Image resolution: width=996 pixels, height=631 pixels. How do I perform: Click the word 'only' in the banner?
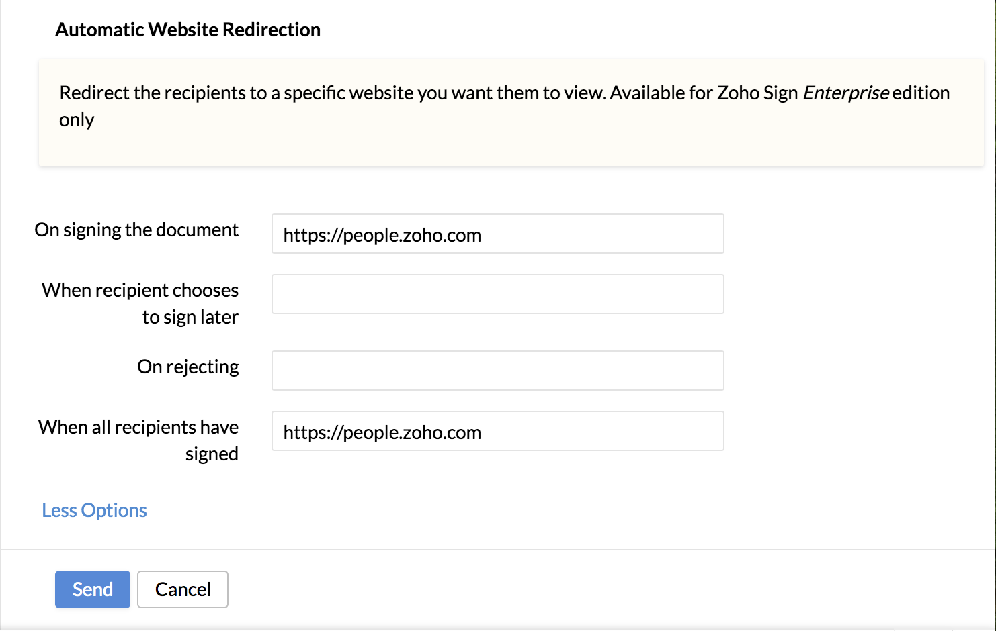77,120
